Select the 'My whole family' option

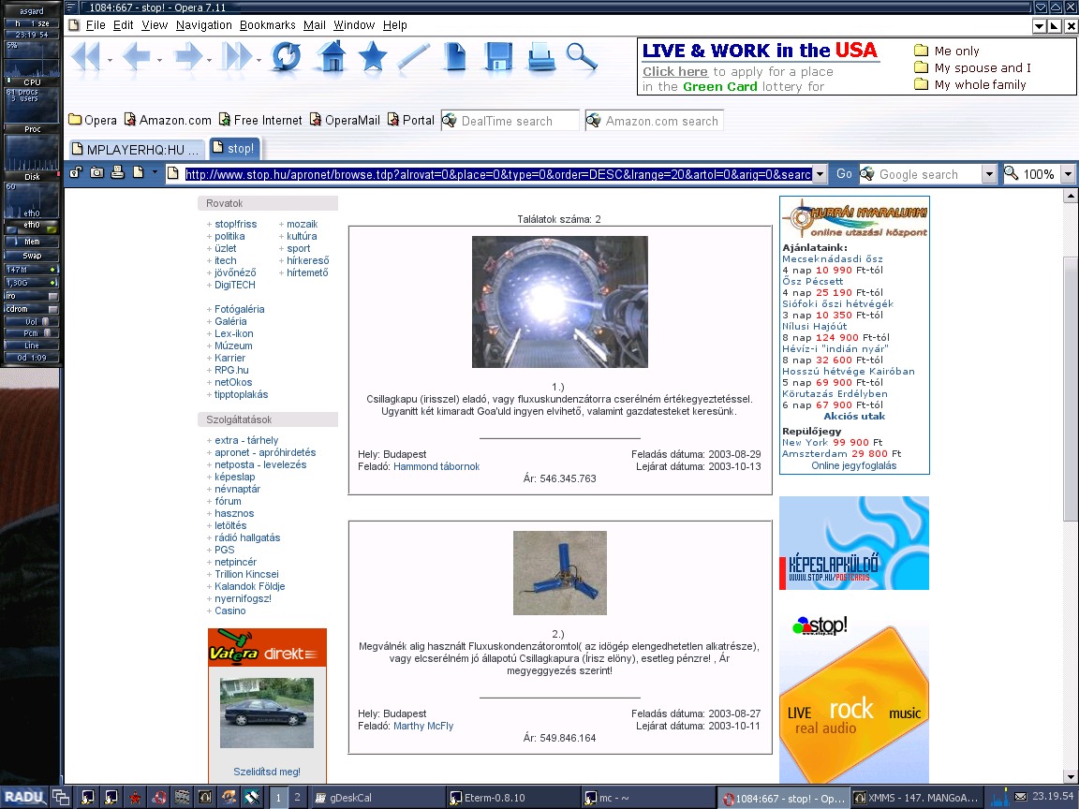(980, 85)
